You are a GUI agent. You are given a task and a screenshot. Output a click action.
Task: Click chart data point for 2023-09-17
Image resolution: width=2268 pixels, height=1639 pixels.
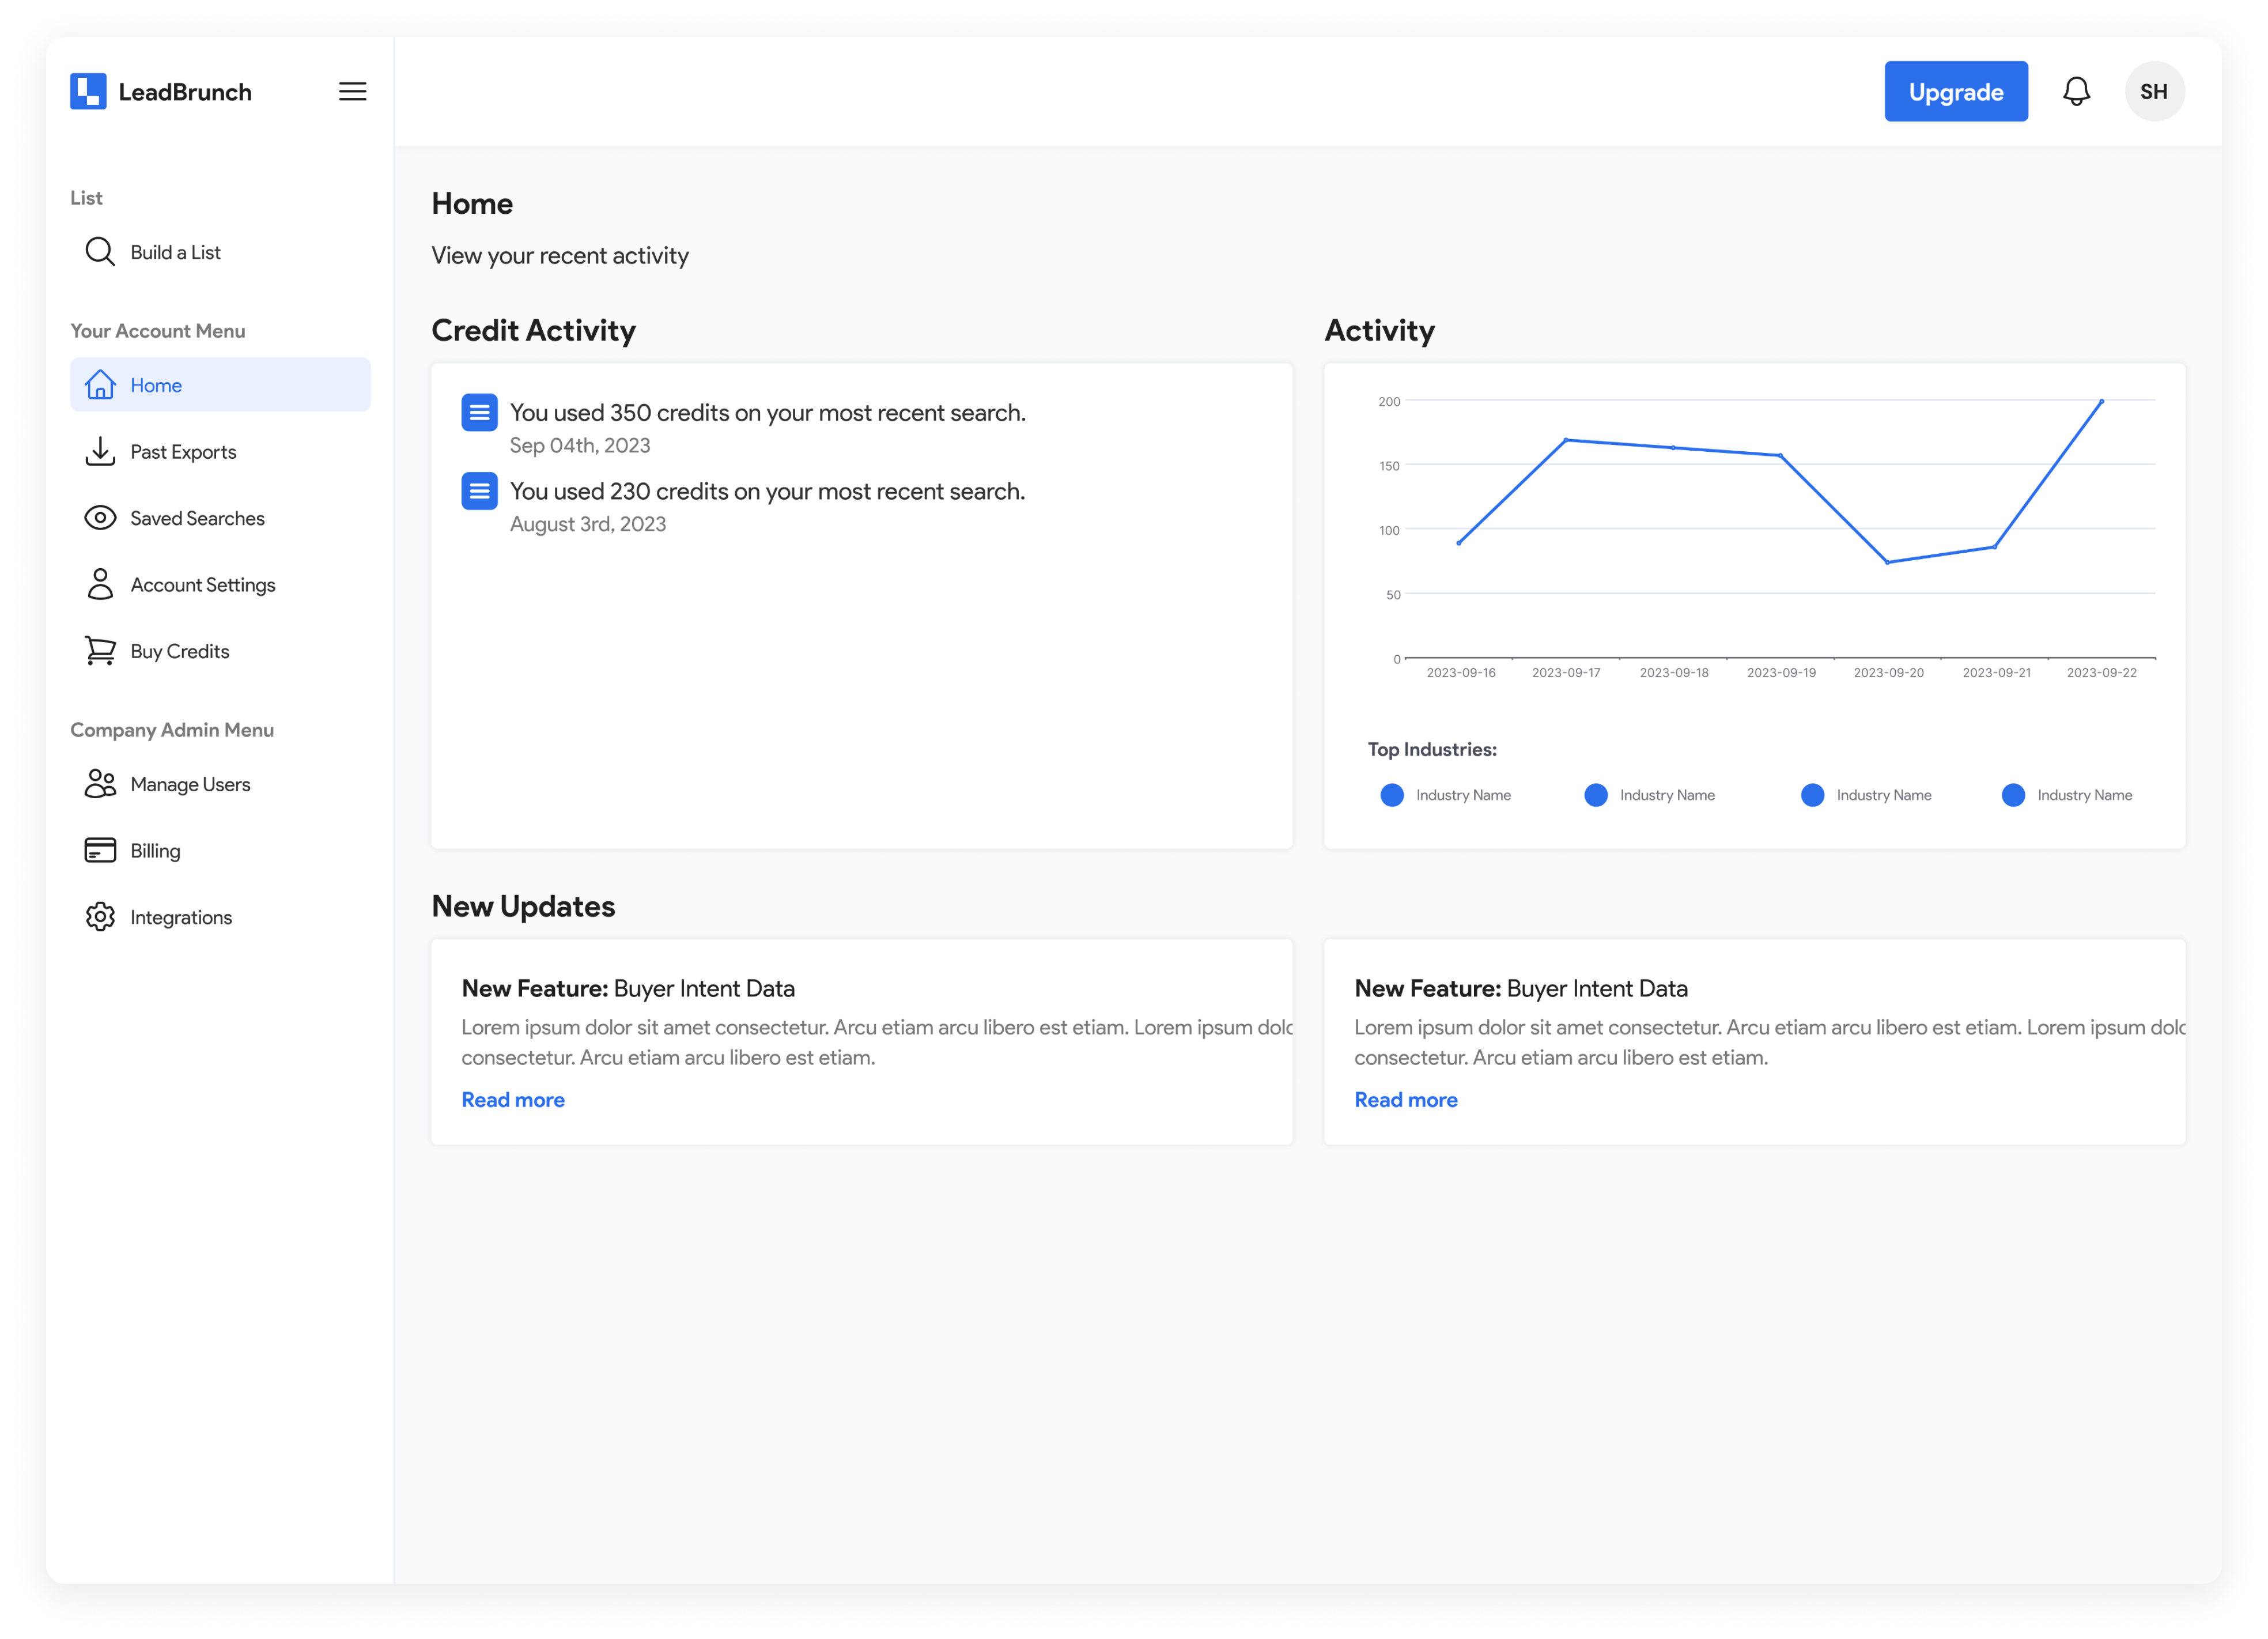point(1565,439)
